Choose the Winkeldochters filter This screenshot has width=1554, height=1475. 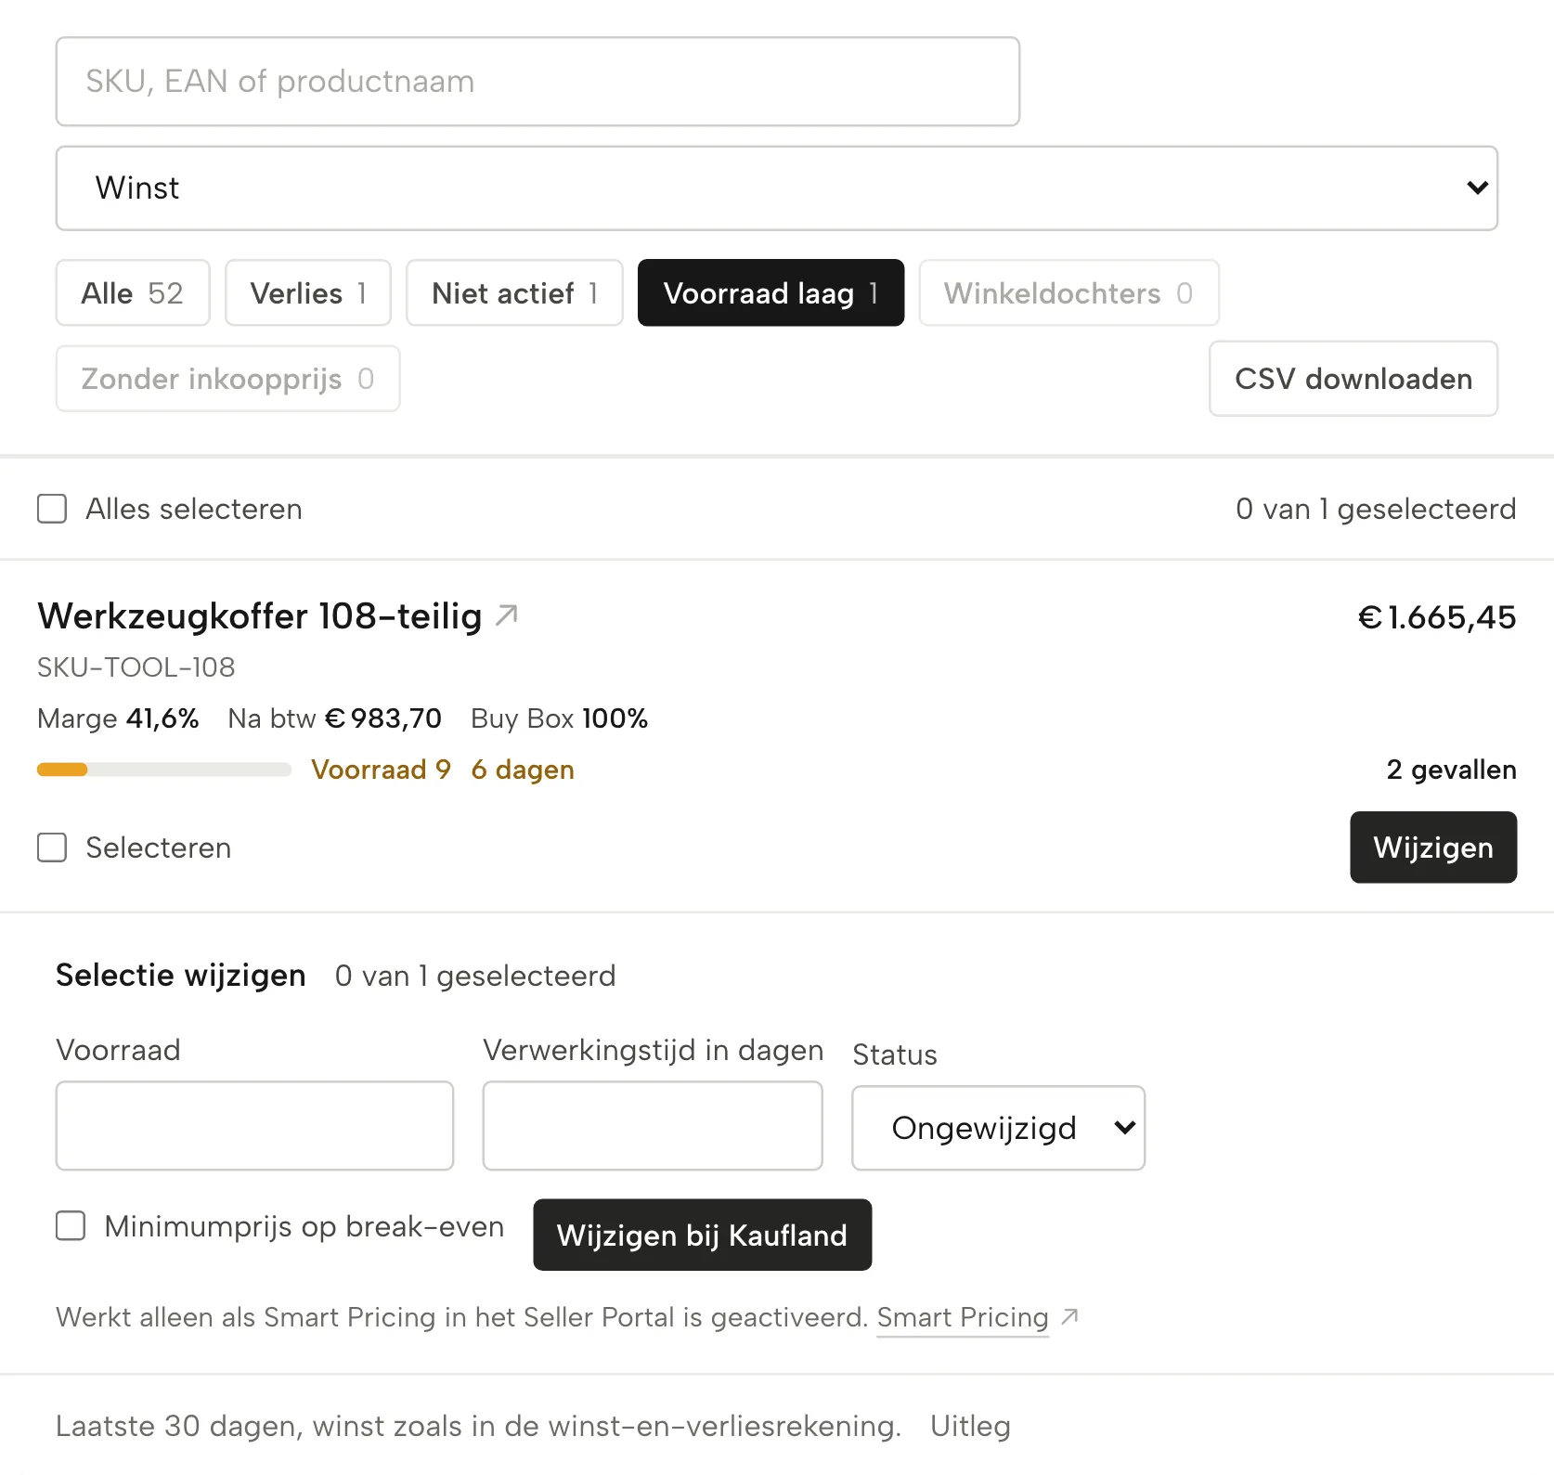point(1068,293)
